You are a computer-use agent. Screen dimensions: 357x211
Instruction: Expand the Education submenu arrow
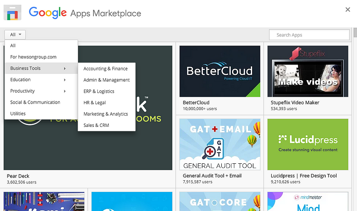(x=65, y=80)
